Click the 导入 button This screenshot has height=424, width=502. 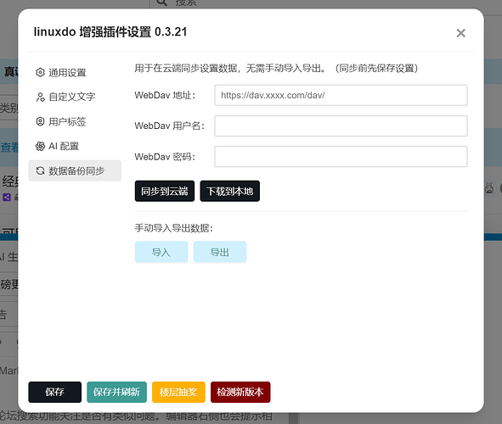point(161,252)
